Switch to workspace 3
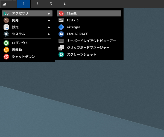This screenshot has width=164, height=137. (x=51, y=4)
